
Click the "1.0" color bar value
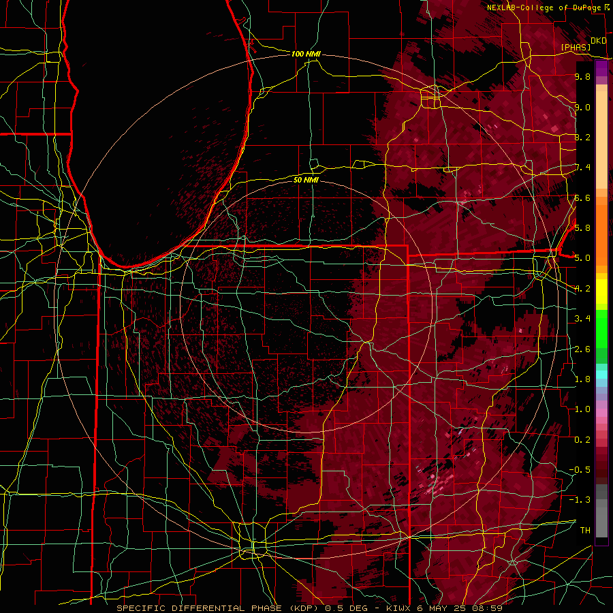click(582, 409)
